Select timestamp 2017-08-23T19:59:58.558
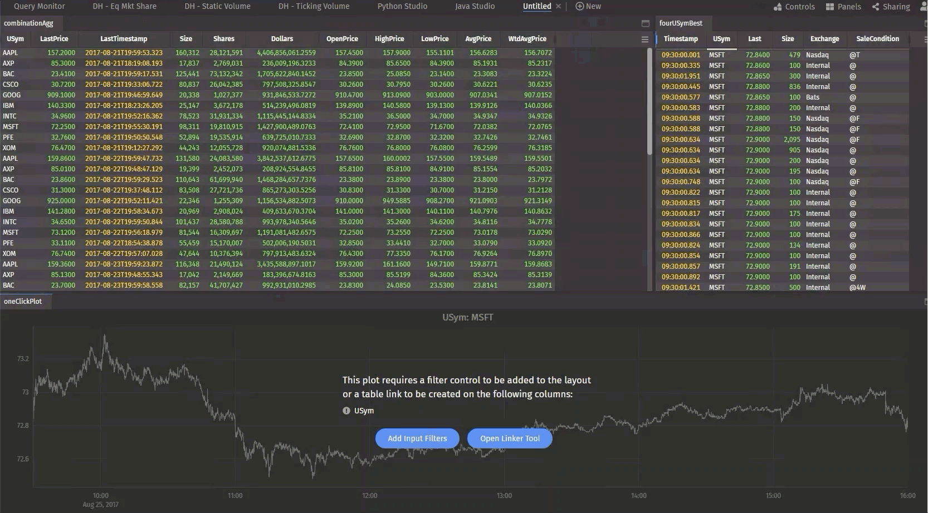 124,285
